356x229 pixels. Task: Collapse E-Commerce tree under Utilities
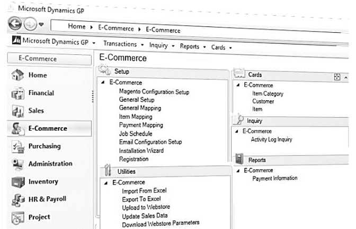pos(106,183)
